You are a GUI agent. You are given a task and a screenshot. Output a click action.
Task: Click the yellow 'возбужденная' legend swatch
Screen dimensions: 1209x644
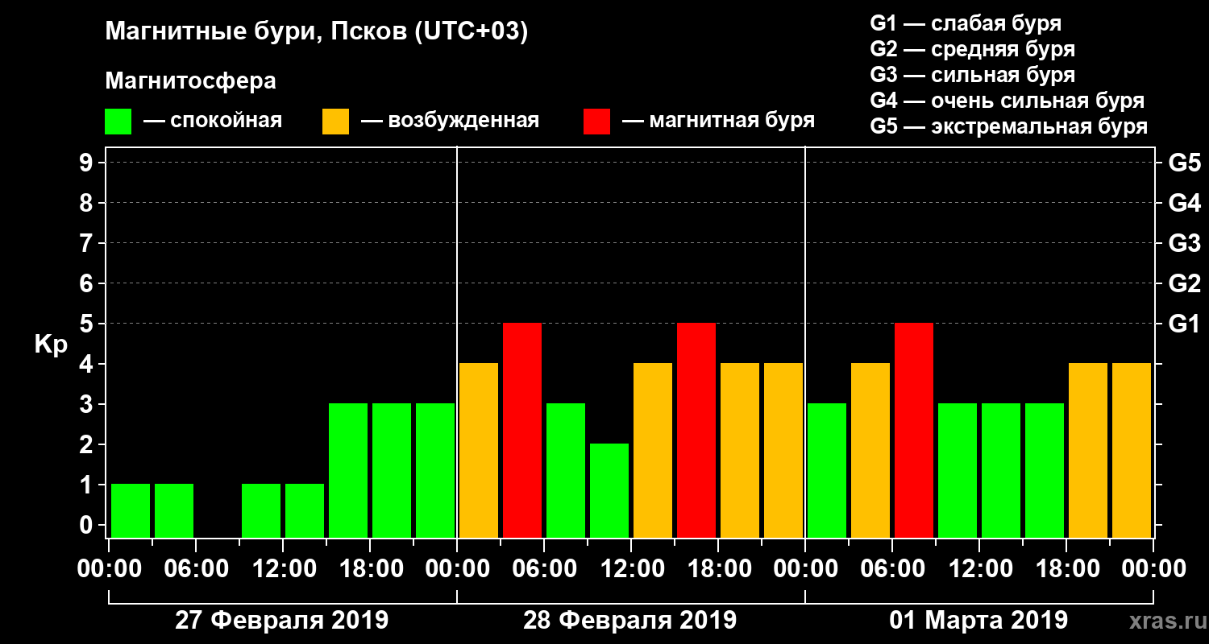coord(335,122)
